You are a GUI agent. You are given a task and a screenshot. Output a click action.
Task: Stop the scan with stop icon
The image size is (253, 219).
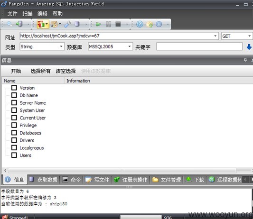point(118,24)
